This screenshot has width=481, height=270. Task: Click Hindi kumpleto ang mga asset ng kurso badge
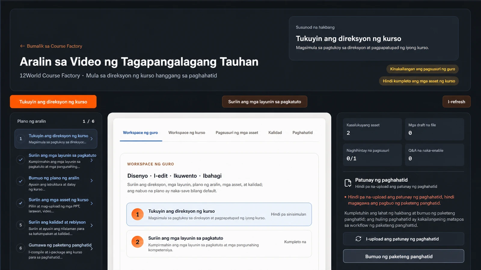click(x=419, y=81)
